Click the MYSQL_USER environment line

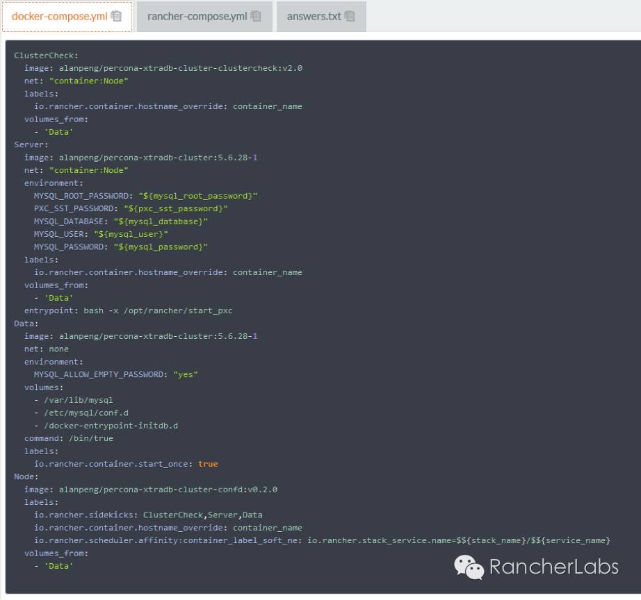click(x=101, y=234)
